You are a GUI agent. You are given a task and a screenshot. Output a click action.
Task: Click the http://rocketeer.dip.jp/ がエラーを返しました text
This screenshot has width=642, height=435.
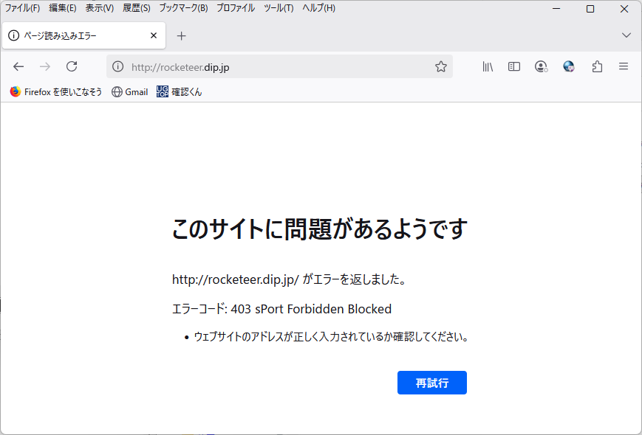pyautogui.click(x=290, y=279)
